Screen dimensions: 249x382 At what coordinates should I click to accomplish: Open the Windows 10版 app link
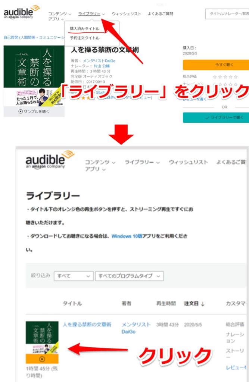127,236
